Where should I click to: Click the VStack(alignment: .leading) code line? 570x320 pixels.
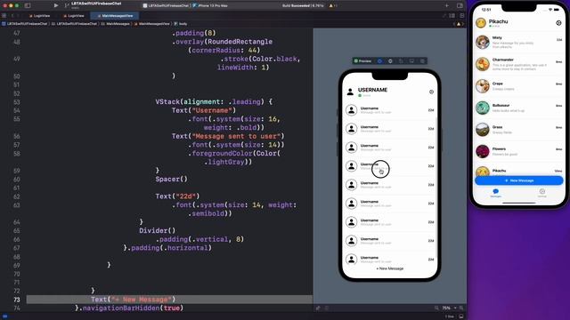pyautogui.click(x=214, y=101)
